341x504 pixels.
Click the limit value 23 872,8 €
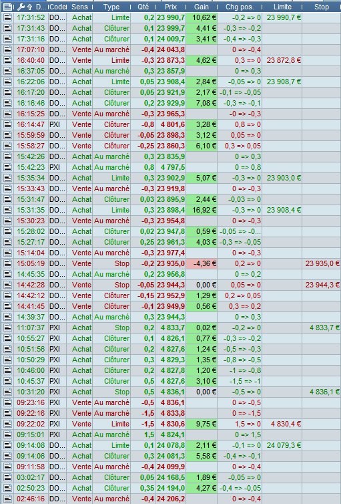(x=284, y=60)
